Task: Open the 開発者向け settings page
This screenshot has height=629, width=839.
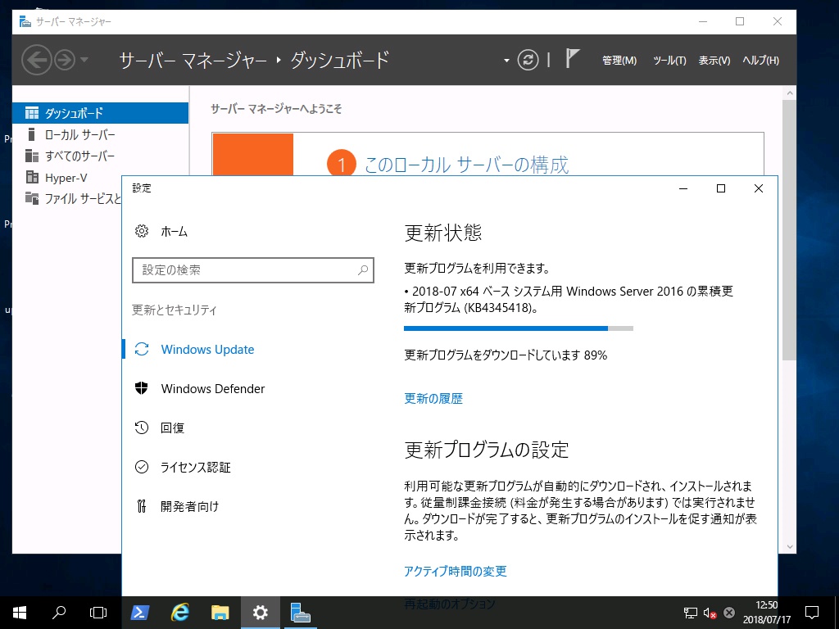Action: click(189, 506)
